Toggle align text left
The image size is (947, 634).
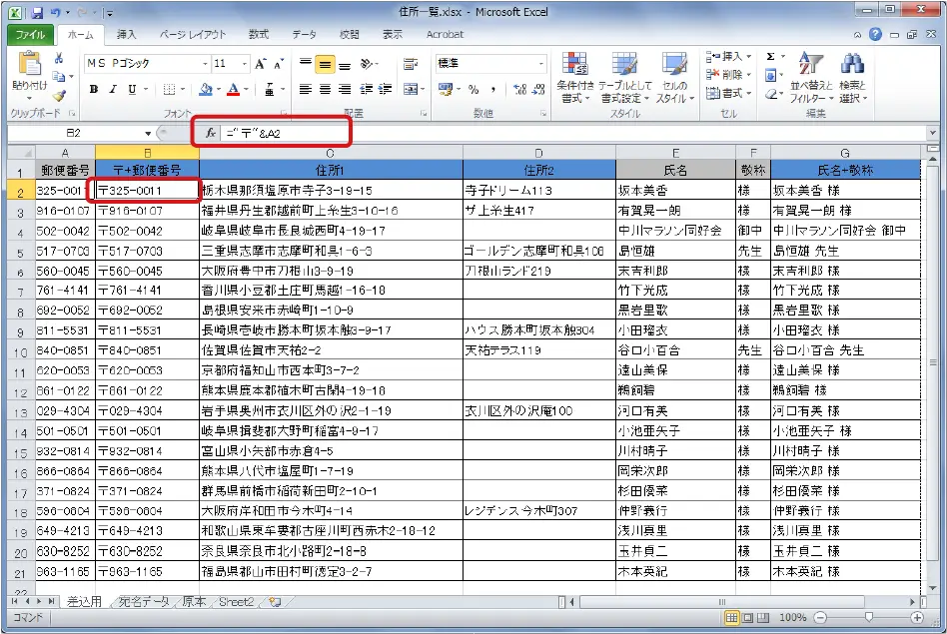click(306, 90)
